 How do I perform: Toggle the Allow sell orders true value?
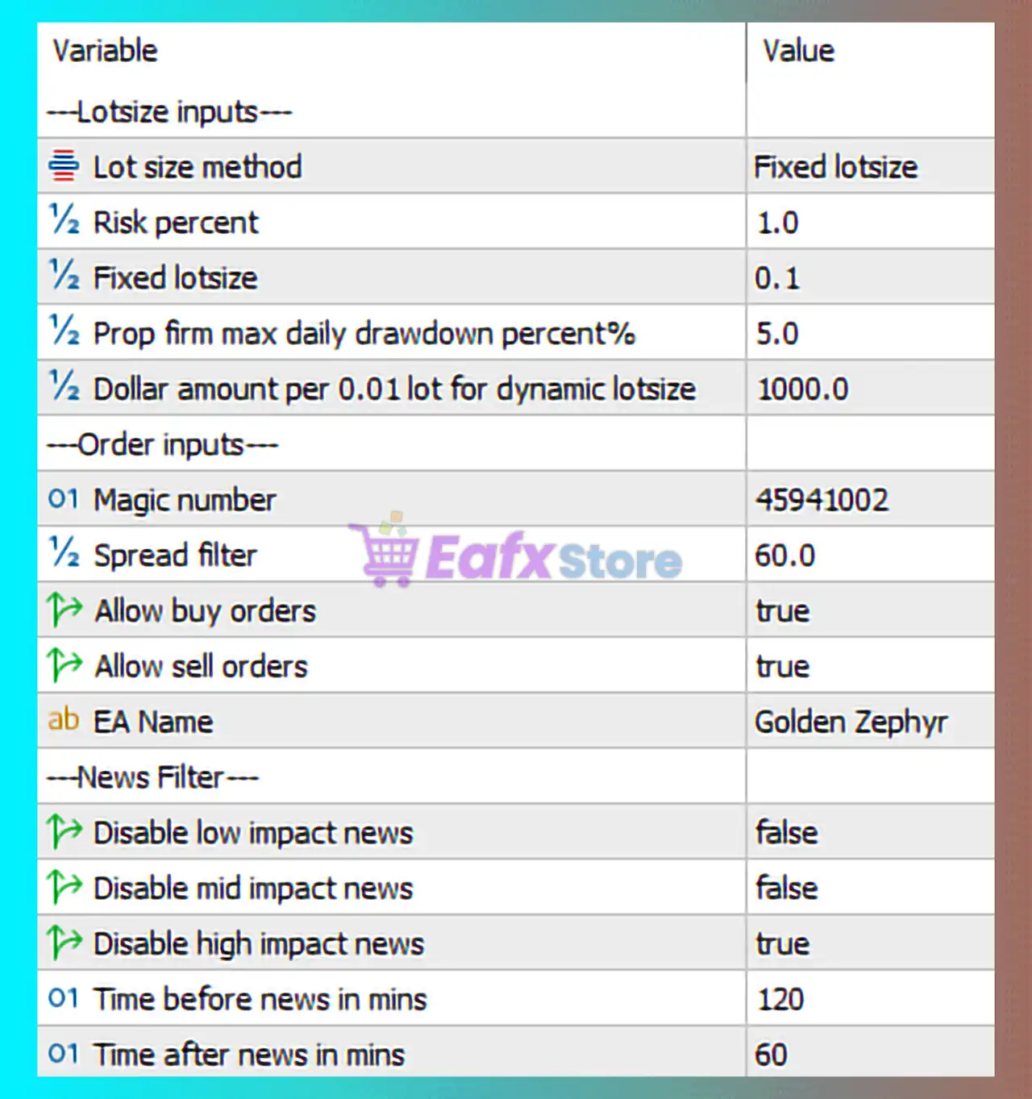tap(782, 667)
